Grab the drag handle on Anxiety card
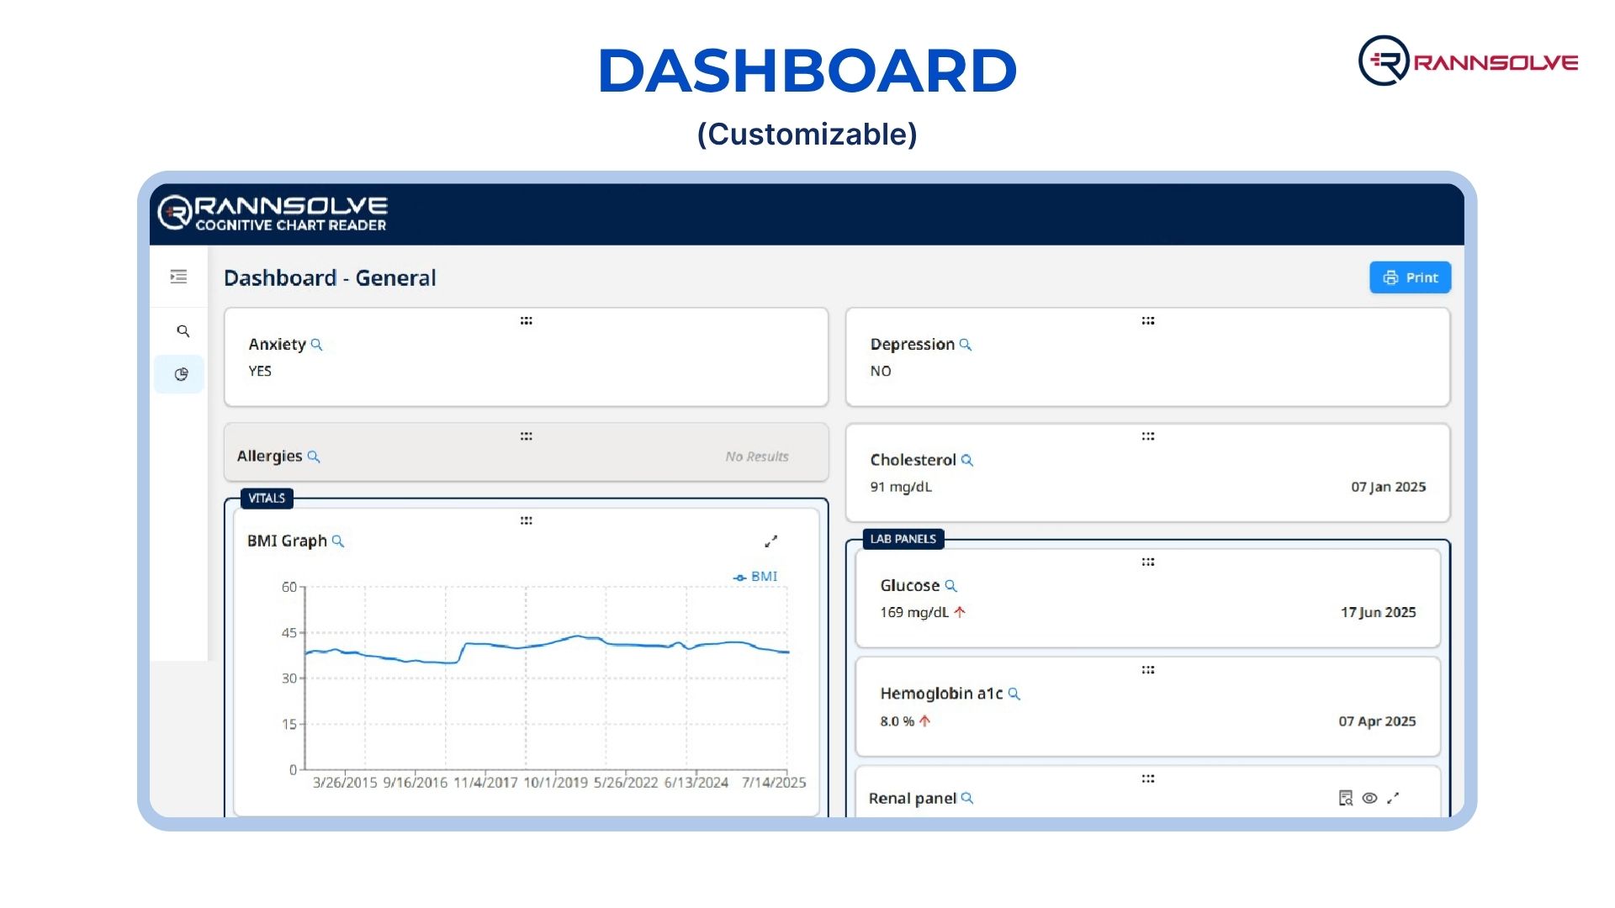This screenshot has width=1615, height=908. 526,321
